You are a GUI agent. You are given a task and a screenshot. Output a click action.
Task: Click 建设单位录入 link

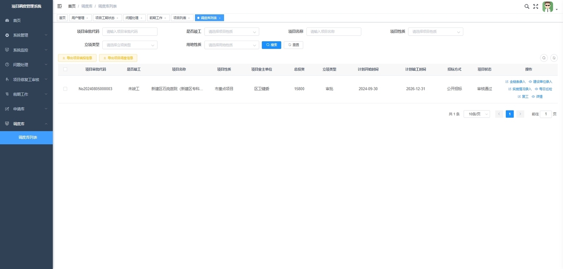click(540, 82)
